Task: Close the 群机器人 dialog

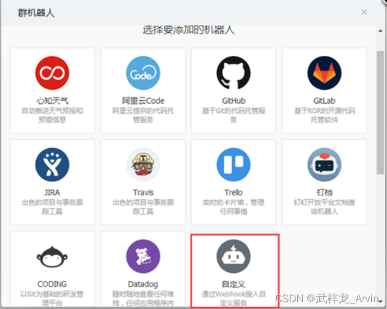Action: pos(364,12)
